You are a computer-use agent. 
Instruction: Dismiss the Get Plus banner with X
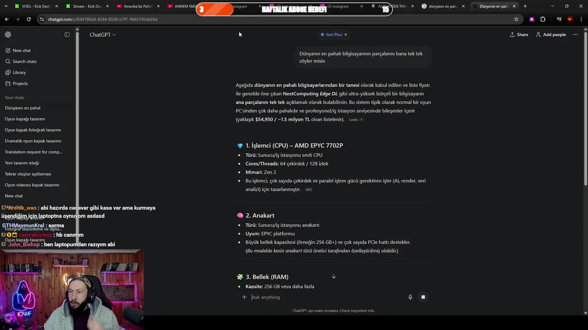tap(346, 34)
